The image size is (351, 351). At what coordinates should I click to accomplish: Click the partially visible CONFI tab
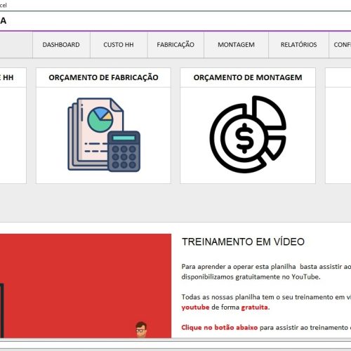(x=340, y=44)
